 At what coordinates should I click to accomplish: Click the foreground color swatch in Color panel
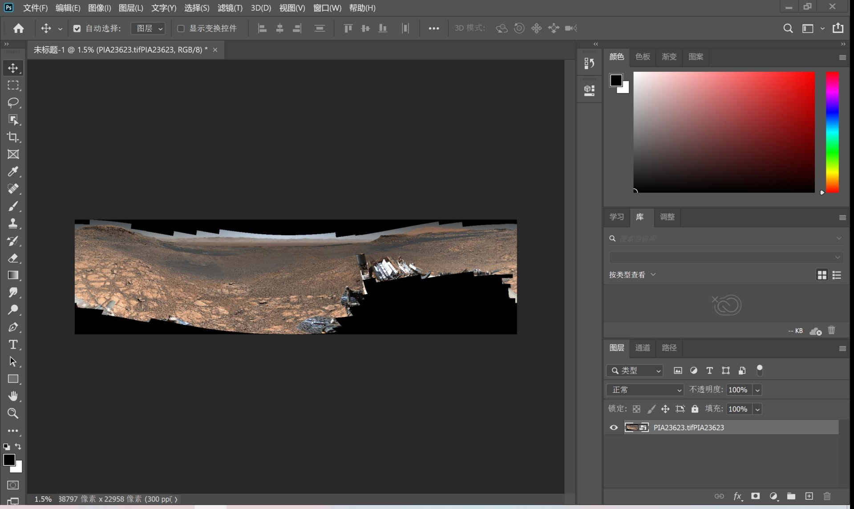[x=615, y=80]
